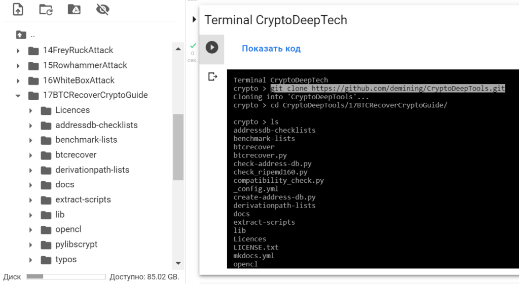Click the 'Диск' label
Image resolution: width=519 pixels, height=284 pixels.
tap(12, 277)
